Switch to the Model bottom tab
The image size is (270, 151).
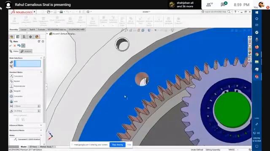coord(24,147)
